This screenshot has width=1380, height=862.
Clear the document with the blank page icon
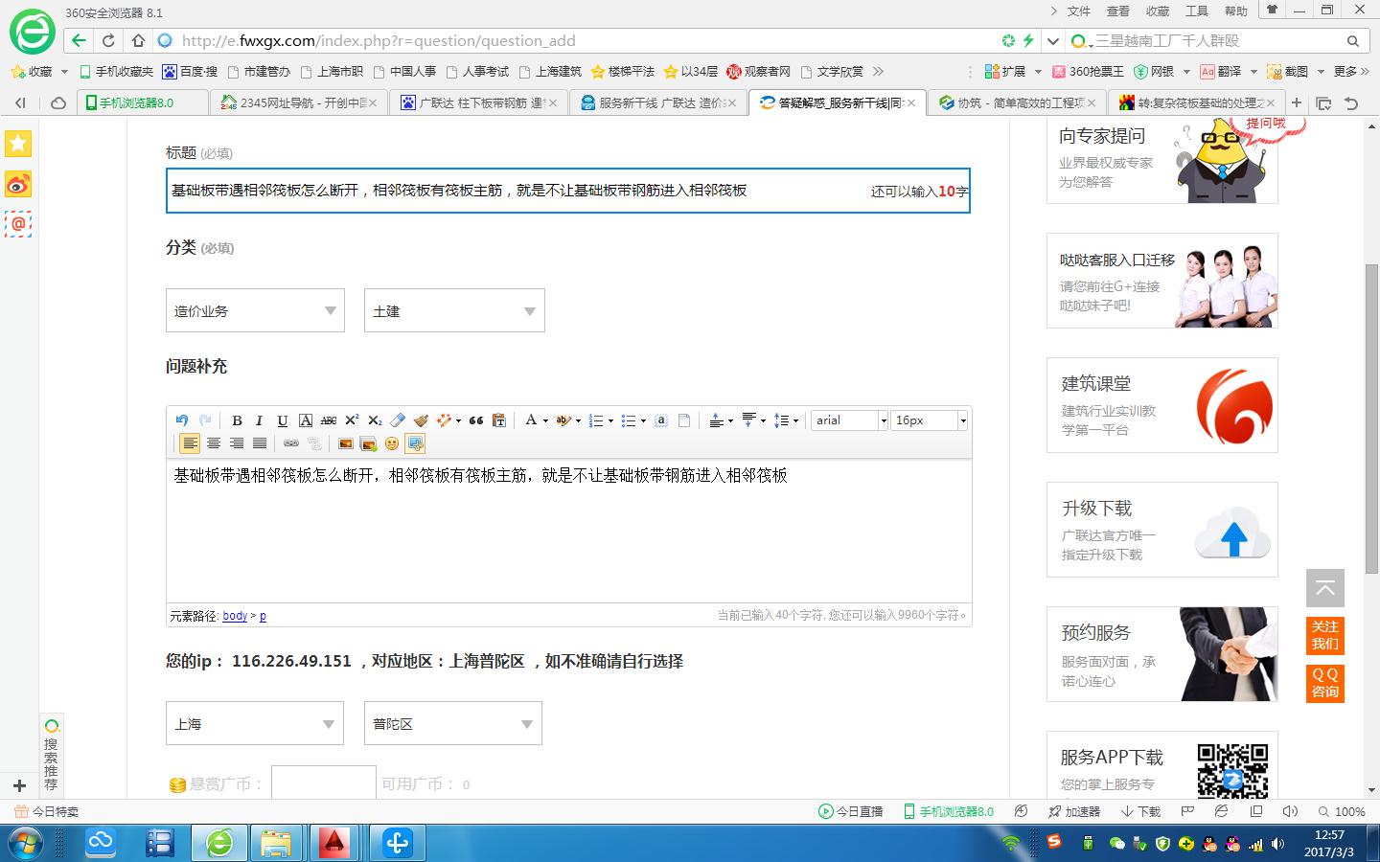click(x=684, y=420)
